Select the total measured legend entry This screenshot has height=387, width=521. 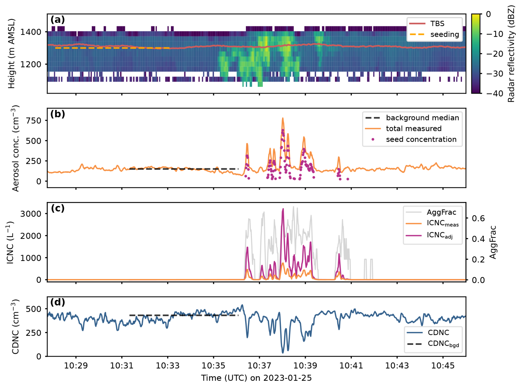coord(413,129)
